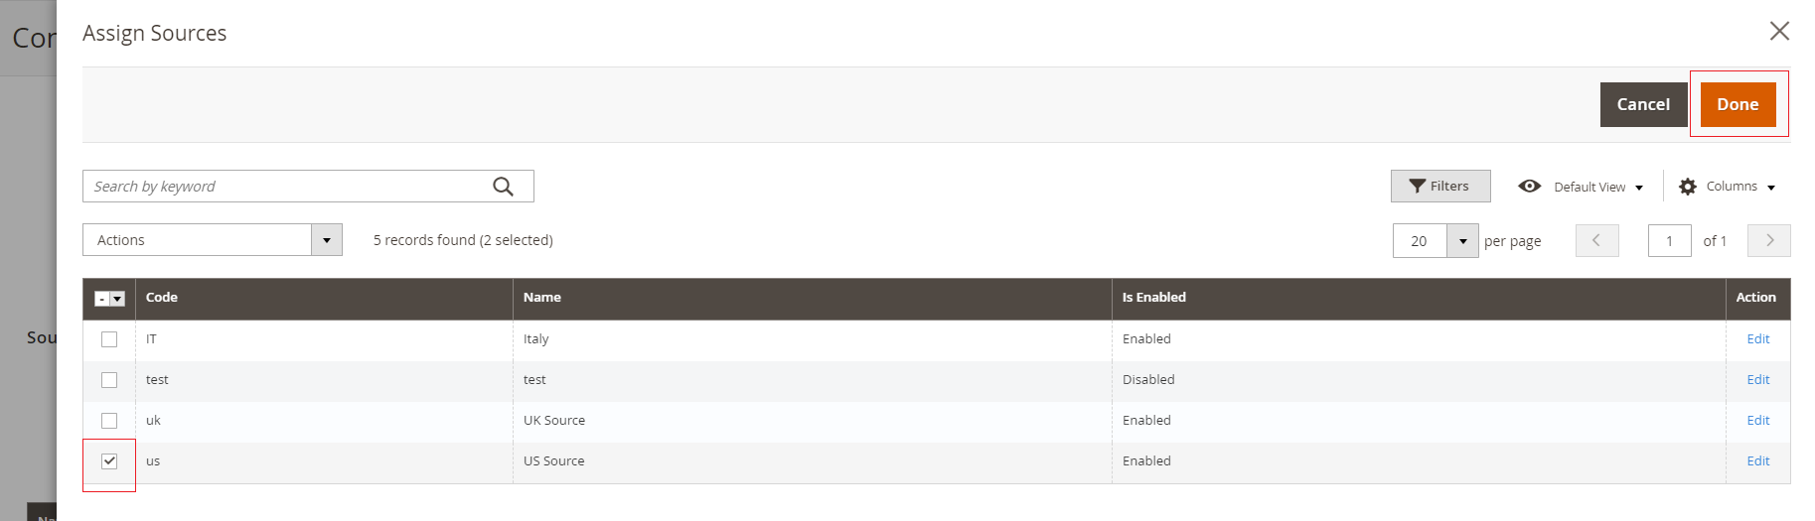Open the Actions dropdown

click(x=212, y=240)
